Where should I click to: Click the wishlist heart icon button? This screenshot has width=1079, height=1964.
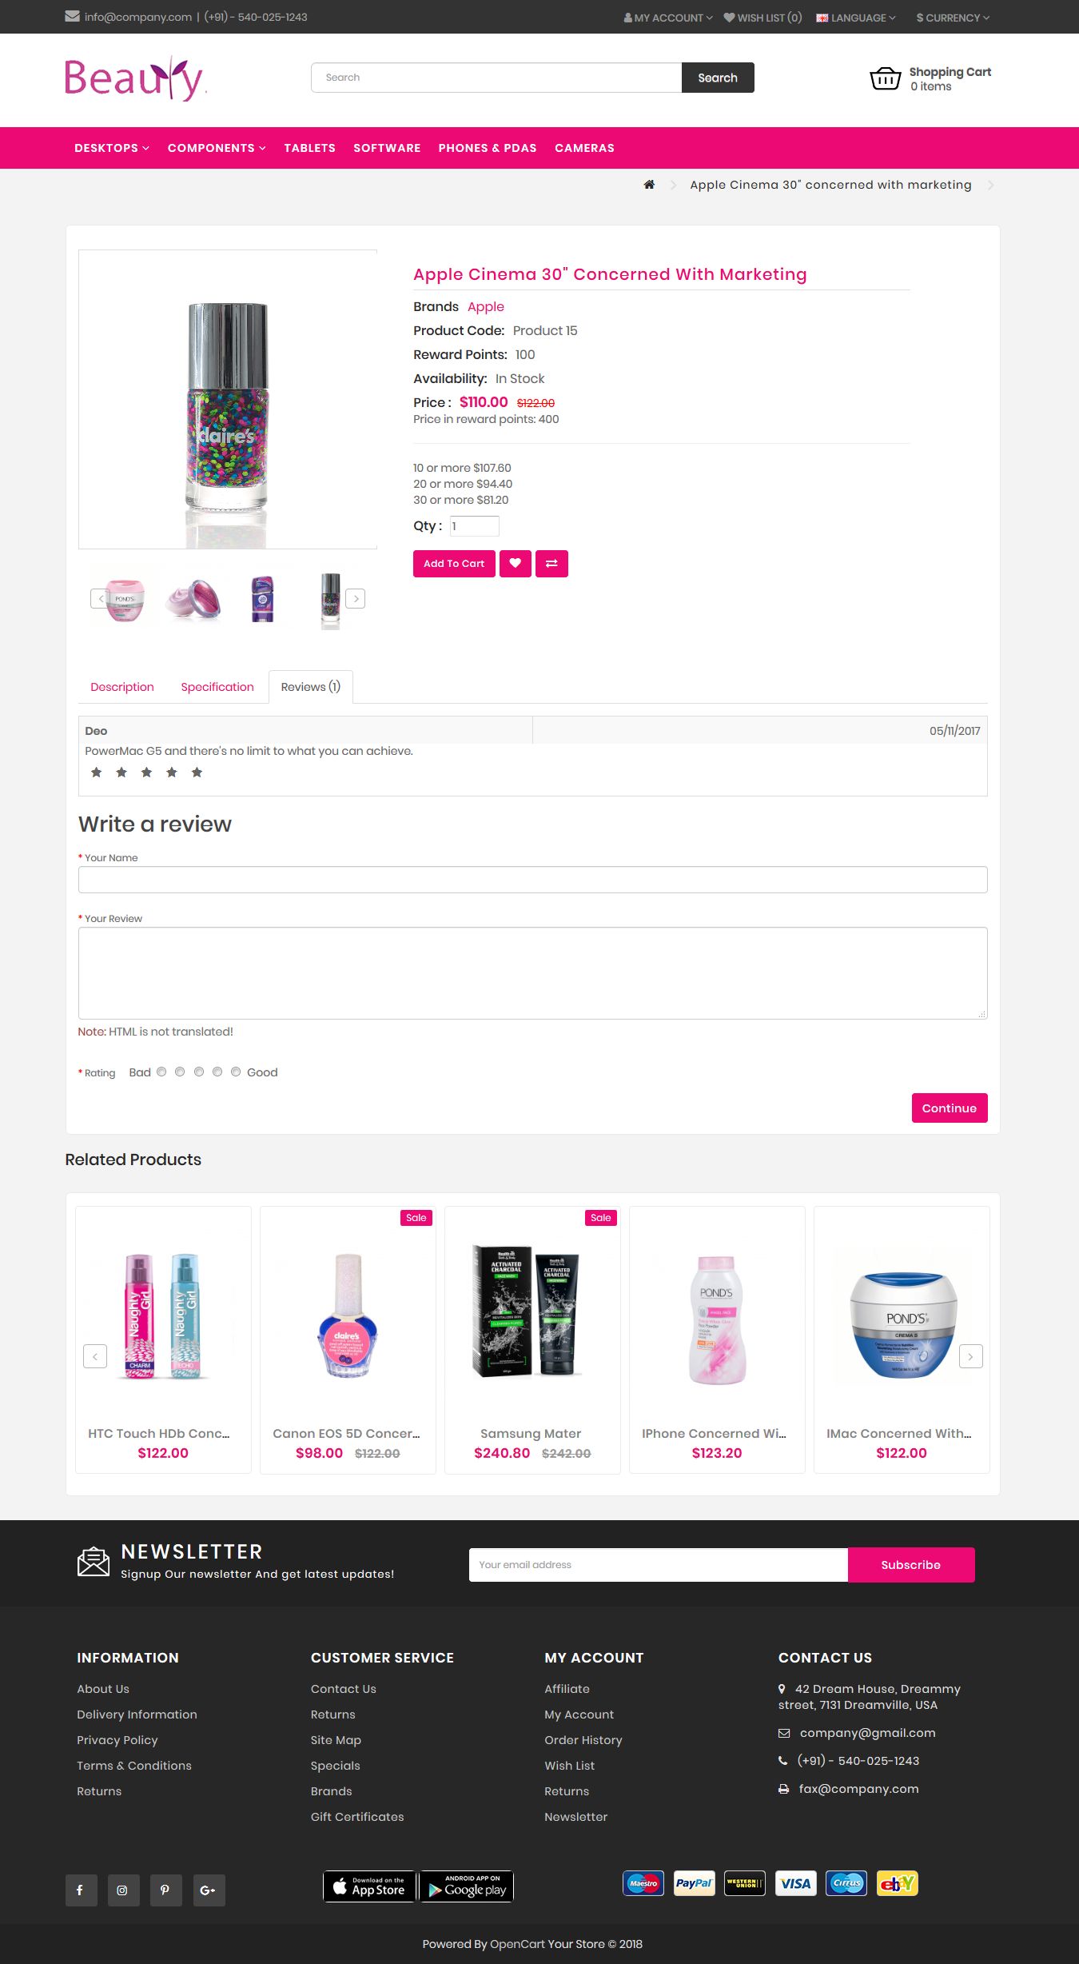tap(516, 564)
